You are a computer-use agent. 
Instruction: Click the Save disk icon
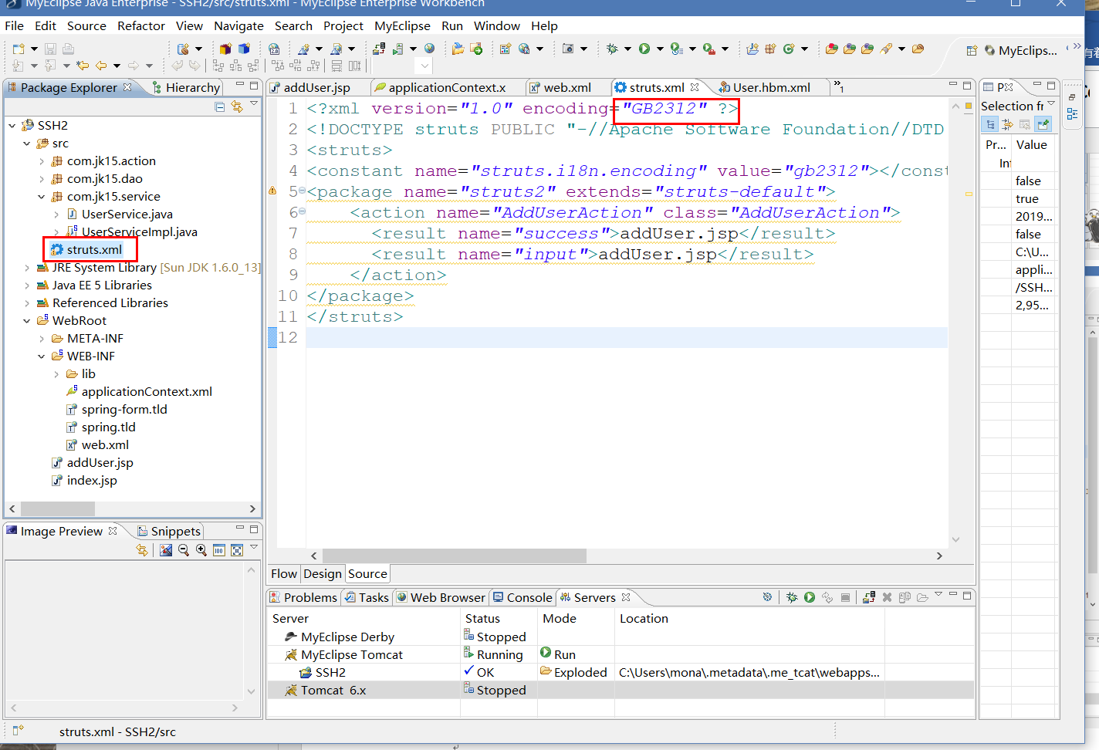click(x=49, y=49)
